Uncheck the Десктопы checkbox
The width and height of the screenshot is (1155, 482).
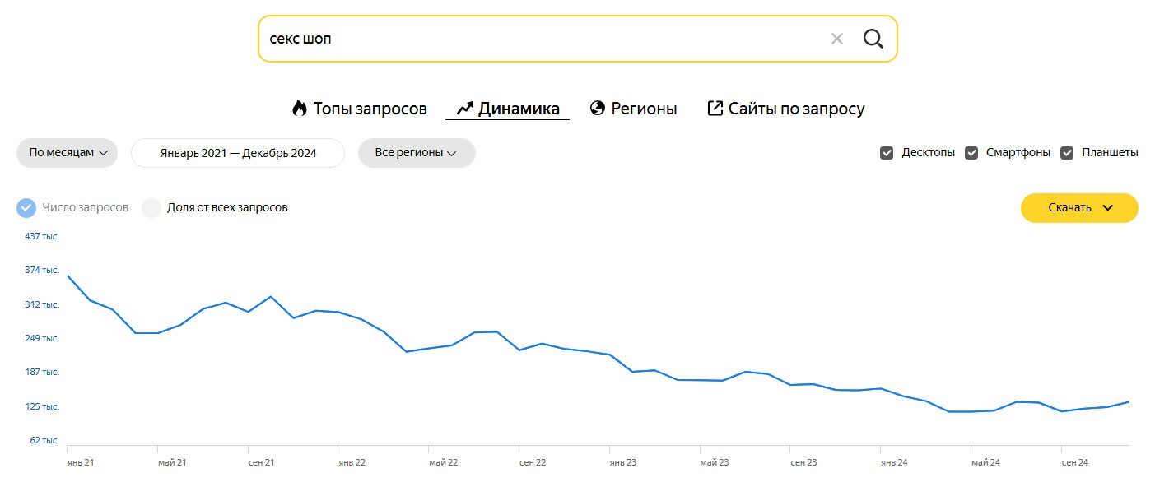pyautogui.click(x=887, y=153)
